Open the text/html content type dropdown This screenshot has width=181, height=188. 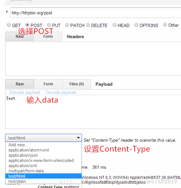pos(44,138)
